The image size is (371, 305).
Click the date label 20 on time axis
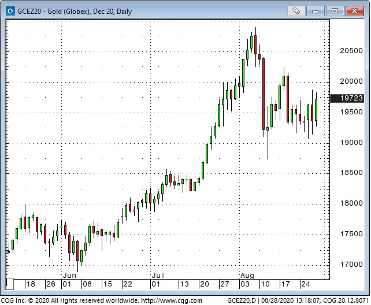(205, 284)
